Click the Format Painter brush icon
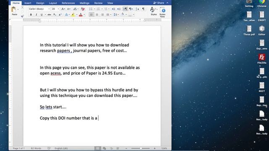 22,16
